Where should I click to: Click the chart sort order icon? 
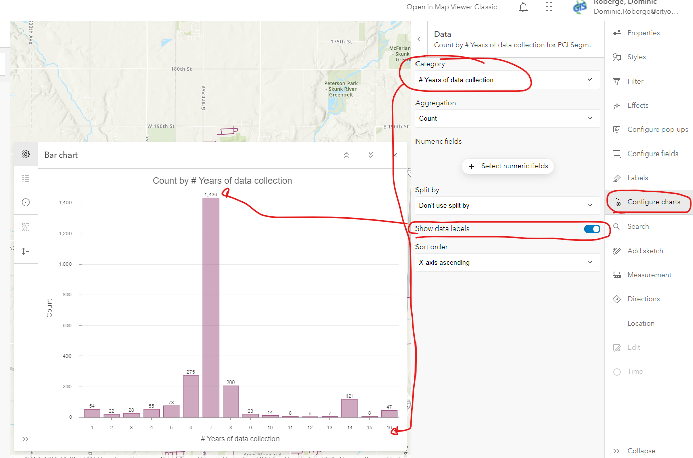[x=26, y=251]
